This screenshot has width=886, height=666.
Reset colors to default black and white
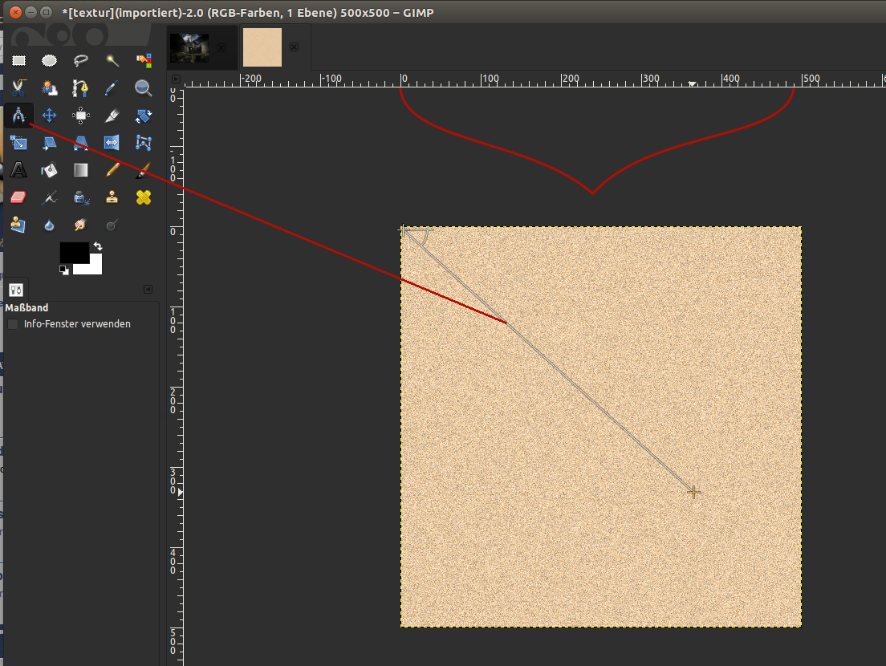(x=64, y=270)
